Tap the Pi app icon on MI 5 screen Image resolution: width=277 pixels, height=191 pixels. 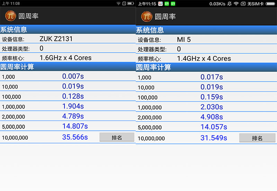tap(146, 17)
